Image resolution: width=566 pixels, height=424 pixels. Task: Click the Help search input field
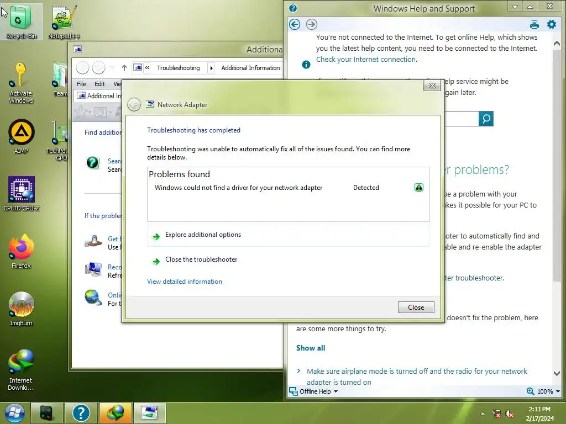462,119
